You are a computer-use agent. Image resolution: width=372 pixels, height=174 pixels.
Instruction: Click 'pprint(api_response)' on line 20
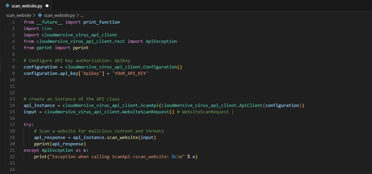60,144
